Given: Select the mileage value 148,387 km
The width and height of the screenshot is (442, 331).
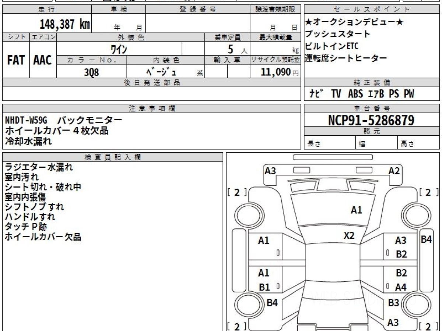Looking at the screenshot, I should coord(65,24).
